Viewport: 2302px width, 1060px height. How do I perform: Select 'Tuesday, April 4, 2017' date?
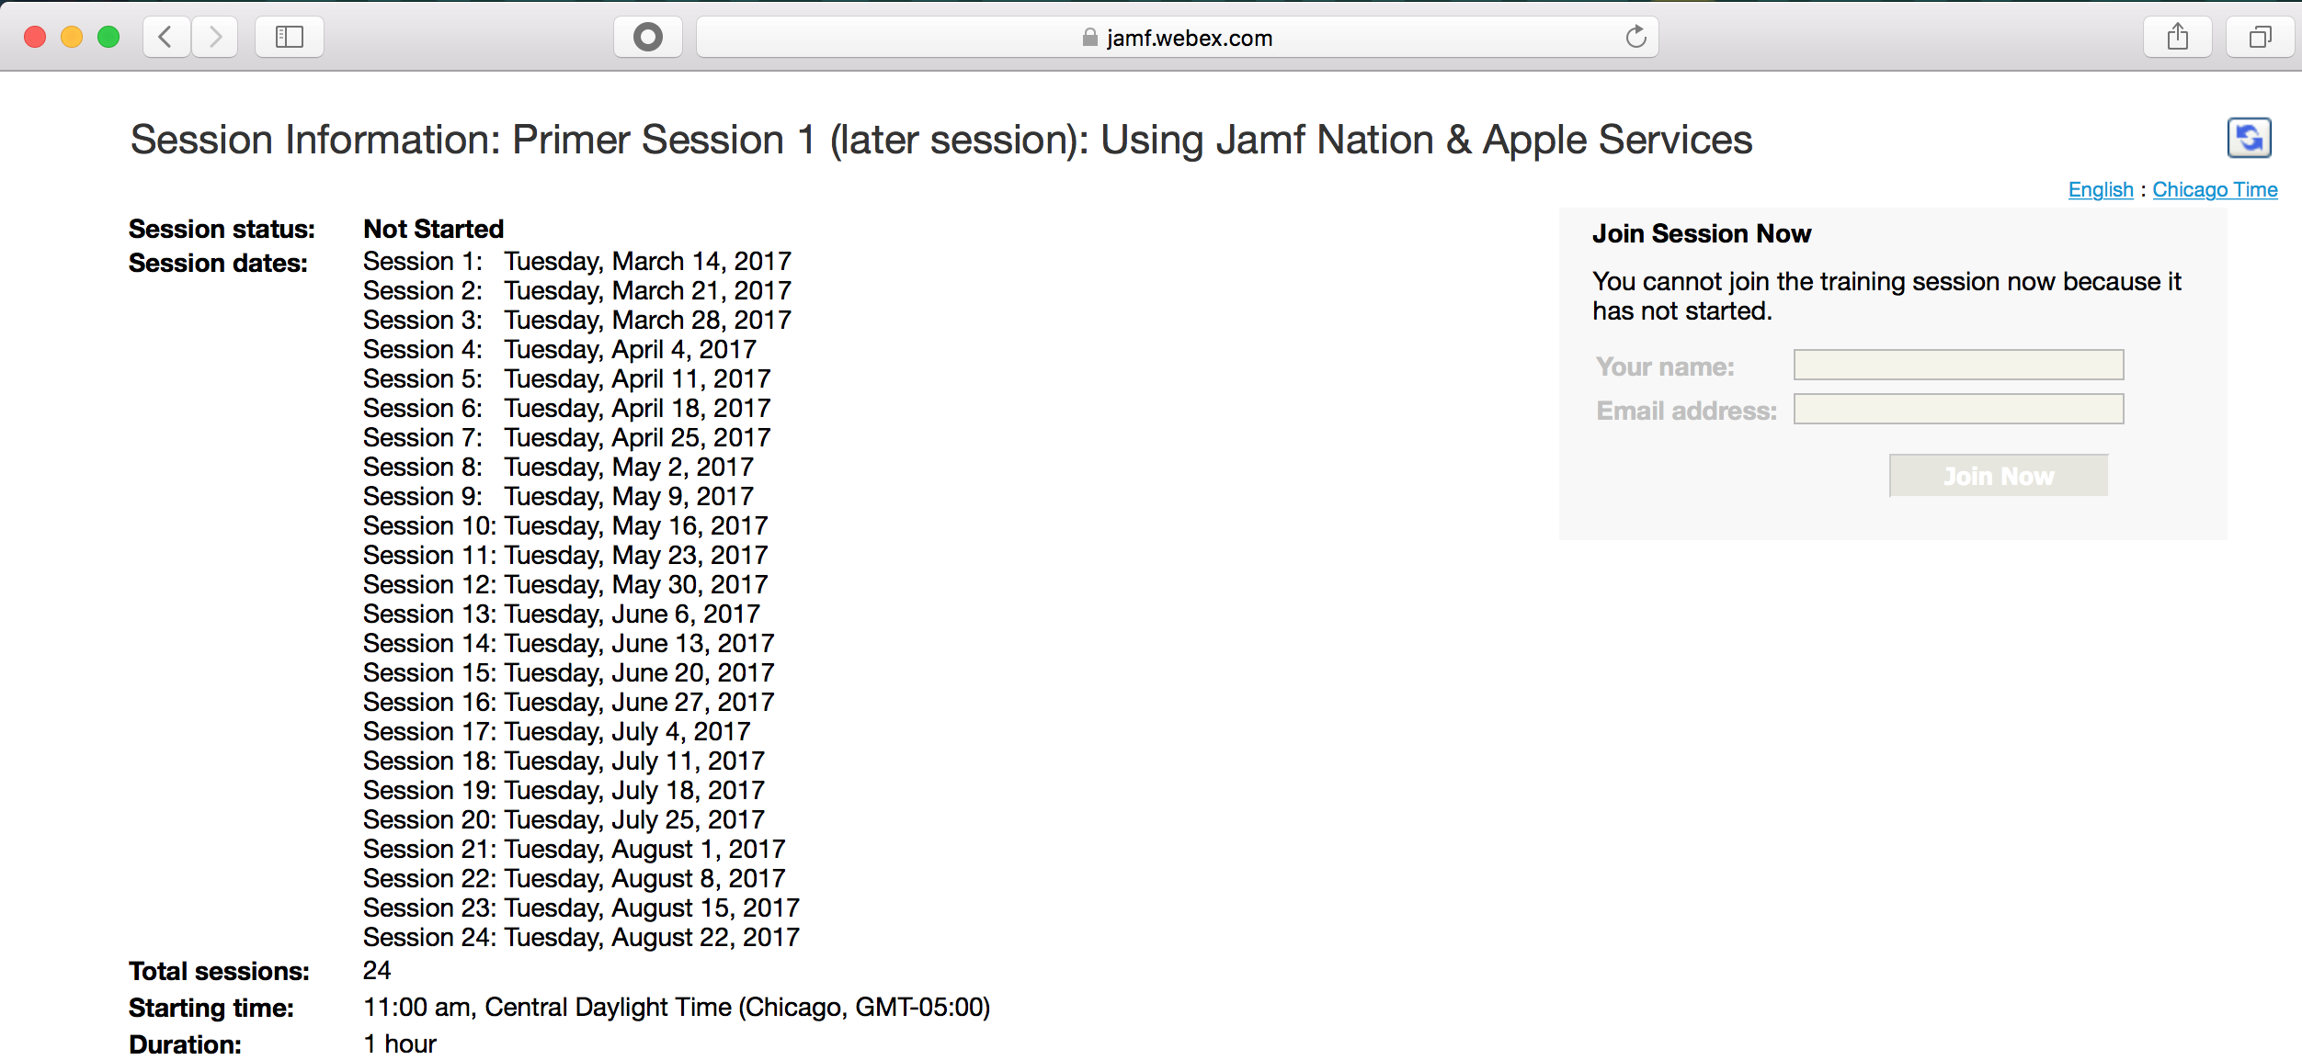click(631, 350)
